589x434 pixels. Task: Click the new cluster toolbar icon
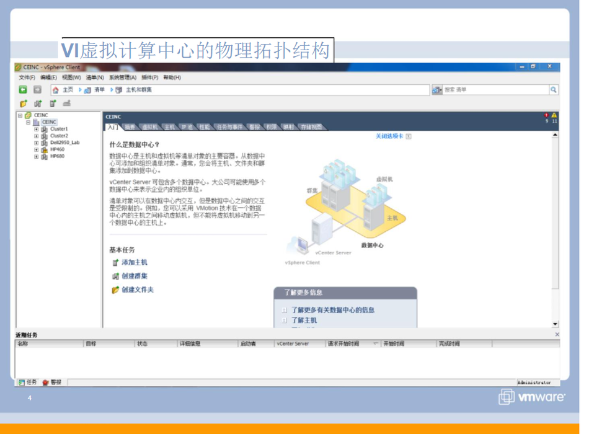pos(38,104)
